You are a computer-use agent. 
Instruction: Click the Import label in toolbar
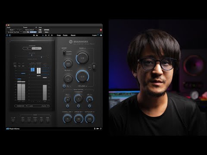tap(94, 35)
